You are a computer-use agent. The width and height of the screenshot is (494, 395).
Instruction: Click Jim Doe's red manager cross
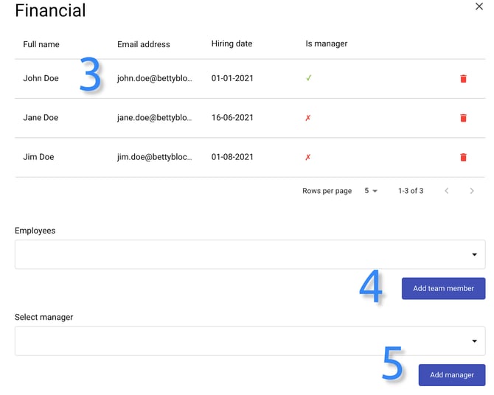tap(308, 157)
